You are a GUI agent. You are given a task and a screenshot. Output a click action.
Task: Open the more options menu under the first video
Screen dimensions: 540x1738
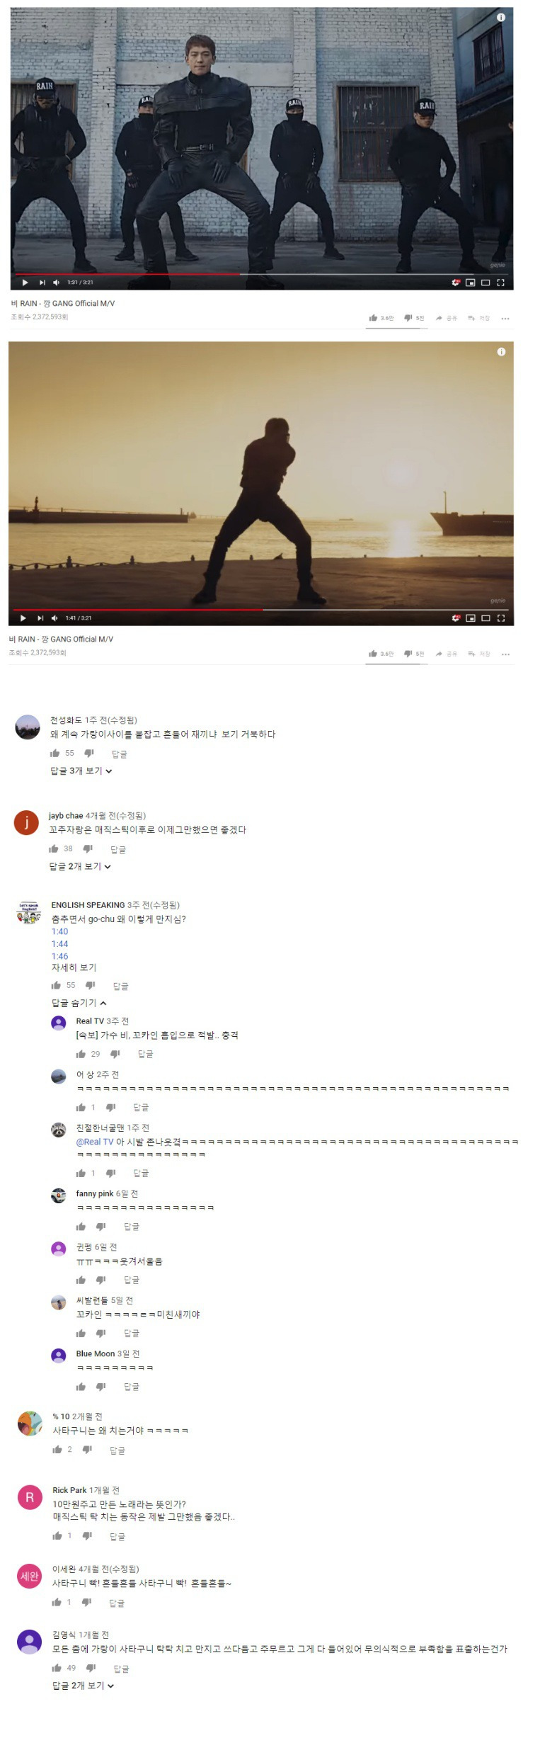(505, 319)
